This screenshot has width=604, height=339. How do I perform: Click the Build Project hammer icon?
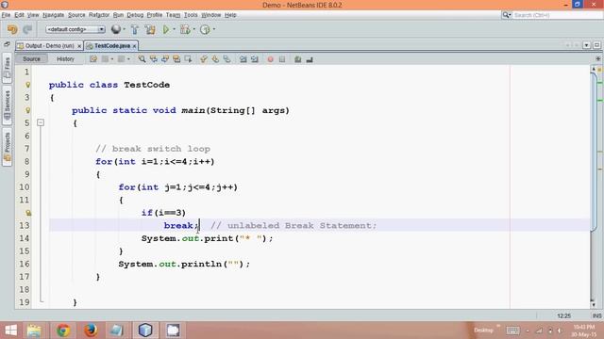[135, 29]
